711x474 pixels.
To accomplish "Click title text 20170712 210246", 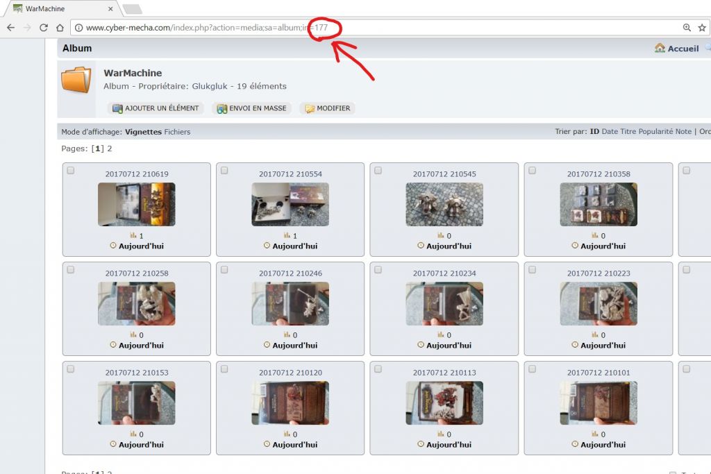I will coord(290,273).
